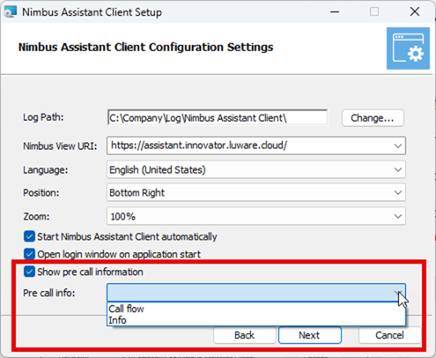Click into the Log Path text field

pos(218,118)
